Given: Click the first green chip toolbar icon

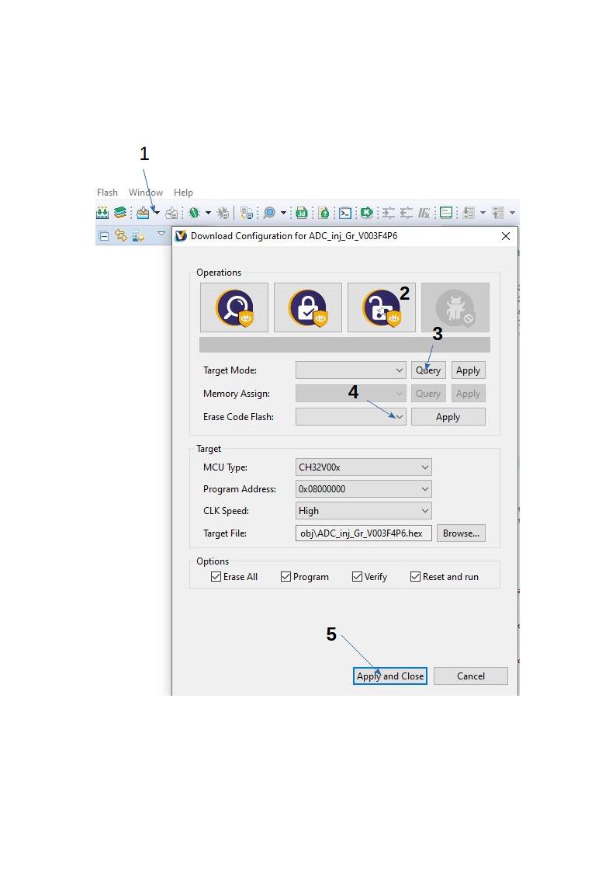Looking at the screenshot, I should (x=102, y=213).
